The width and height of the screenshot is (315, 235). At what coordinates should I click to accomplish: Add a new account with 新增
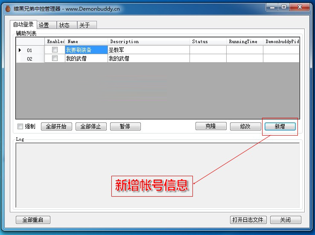point(280,127)
